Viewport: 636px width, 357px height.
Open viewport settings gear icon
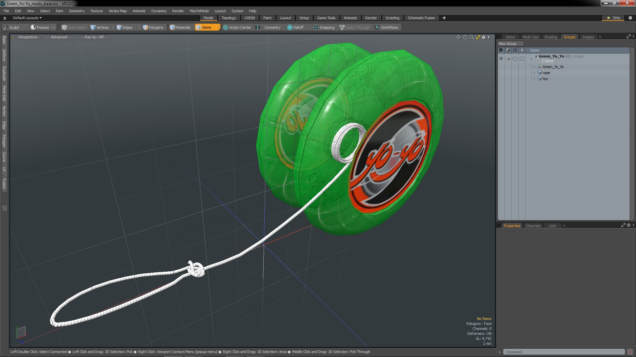tap(484, 37)
